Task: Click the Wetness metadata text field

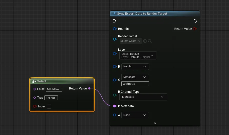Action: click(x=135, y=84)
